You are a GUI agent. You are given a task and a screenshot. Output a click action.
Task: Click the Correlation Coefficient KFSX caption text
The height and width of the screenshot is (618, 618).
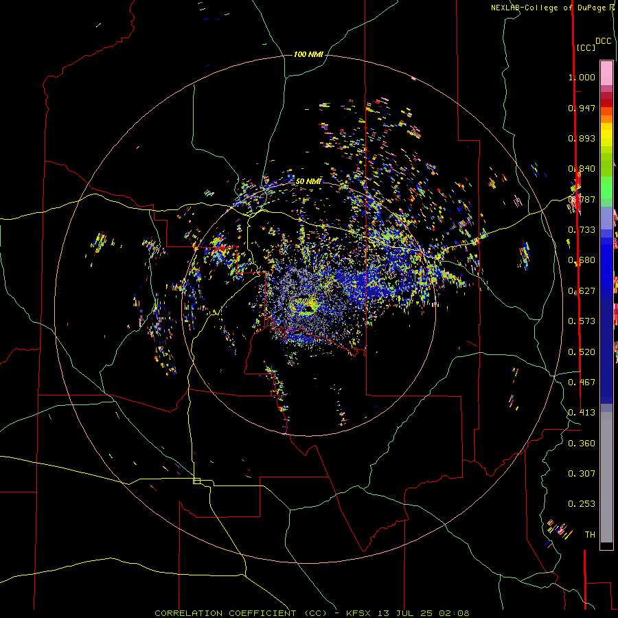(312, 613)
